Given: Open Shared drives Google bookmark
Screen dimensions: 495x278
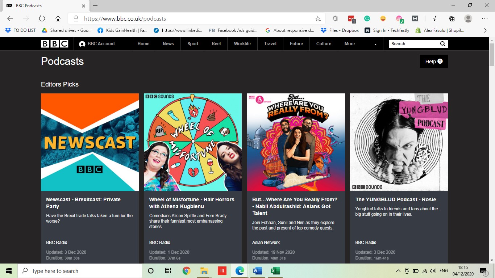Looking at the screenshot, I should click(67, 30).
